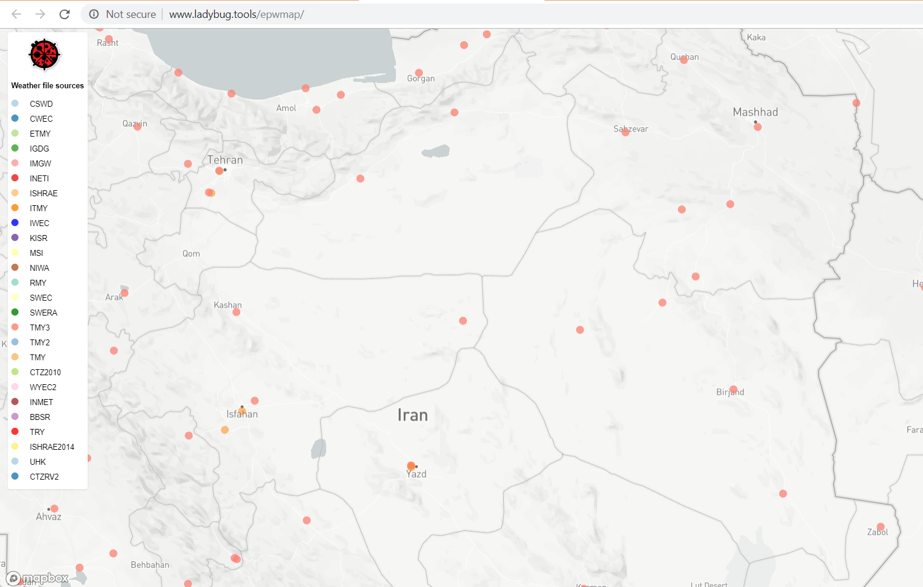
Task: Click the INMET legend label
Action: pos(41,402)
